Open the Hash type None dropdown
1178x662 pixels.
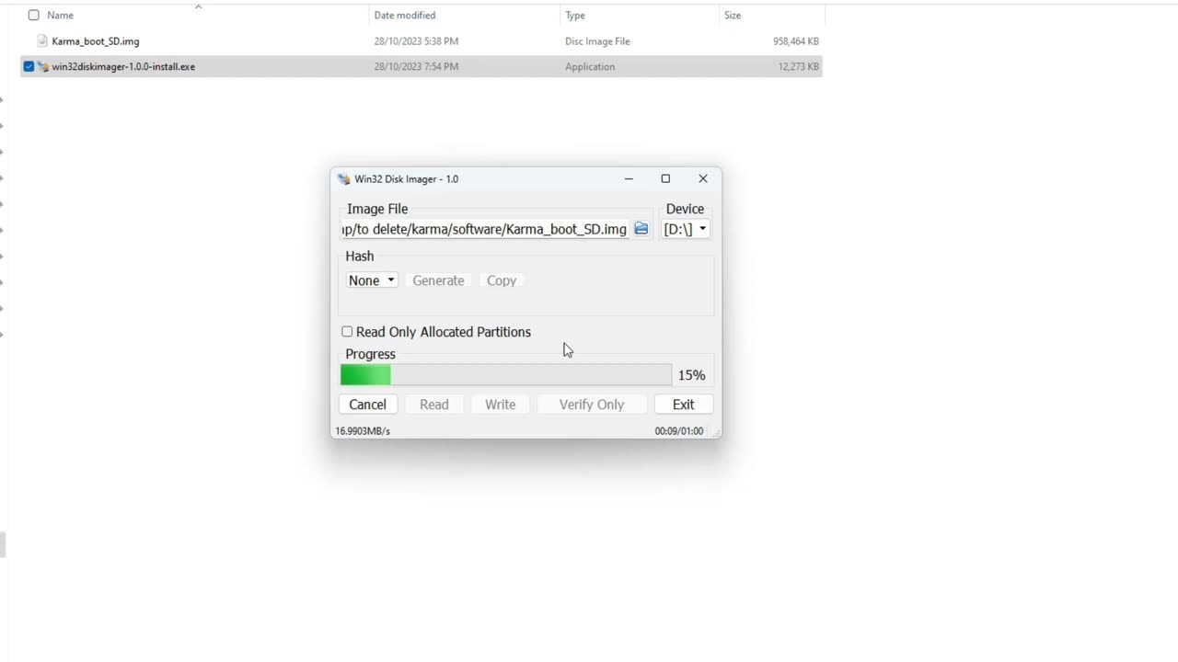372,280
